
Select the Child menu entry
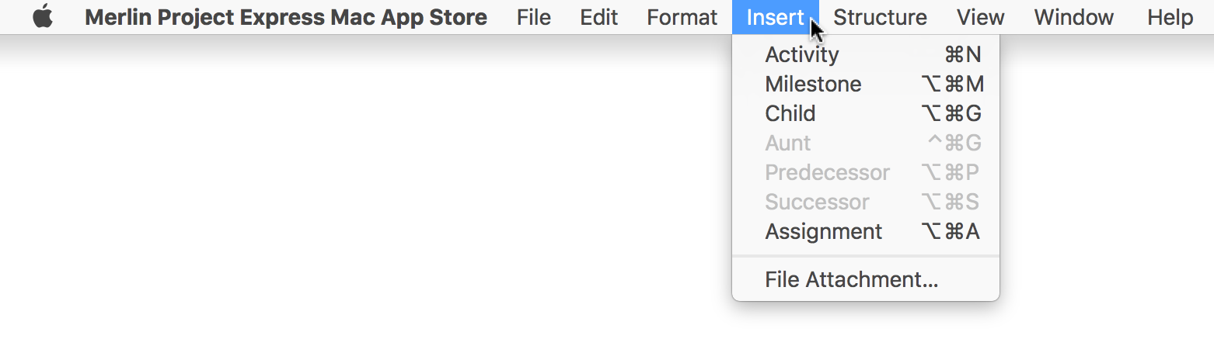click(x=866, y=113)
